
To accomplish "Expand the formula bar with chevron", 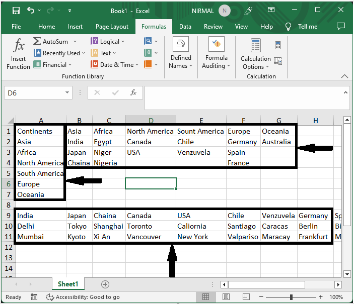I will tap(345, 92).
